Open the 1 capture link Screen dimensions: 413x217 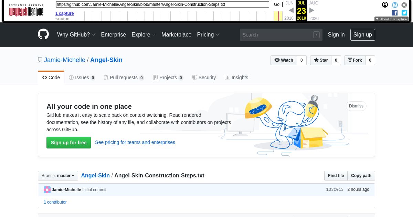65,13
